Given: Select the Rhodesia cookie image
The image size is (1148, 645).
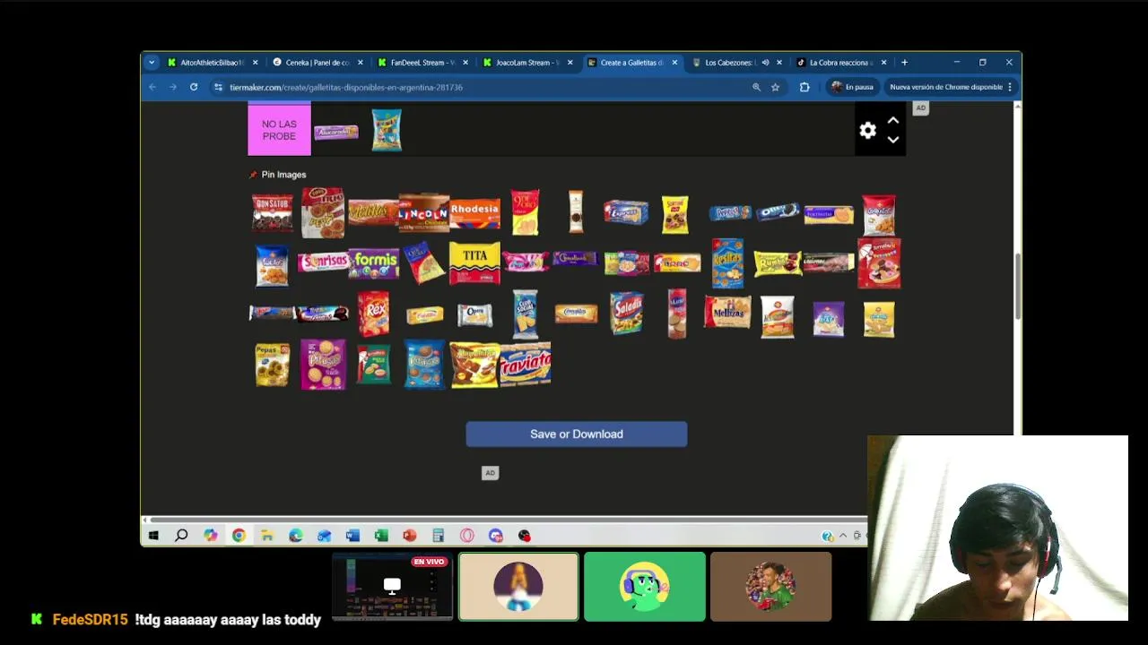Looking at the screenshot, I should 474,213.
